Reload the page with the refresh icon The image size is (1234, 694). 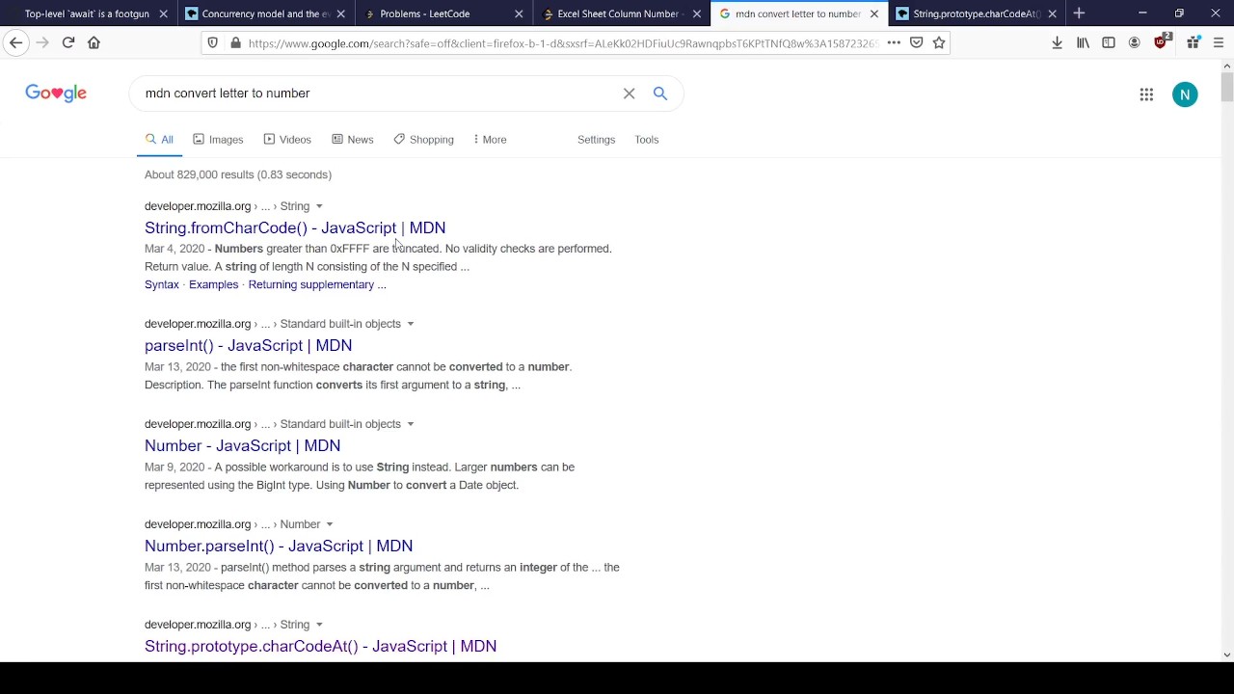pyautogui.click(x=68, y=42)
